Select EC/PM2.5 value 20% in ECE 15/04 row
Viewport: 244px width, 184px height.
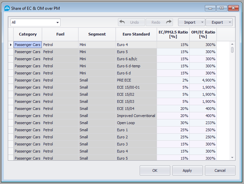click(x=173, y=109)
